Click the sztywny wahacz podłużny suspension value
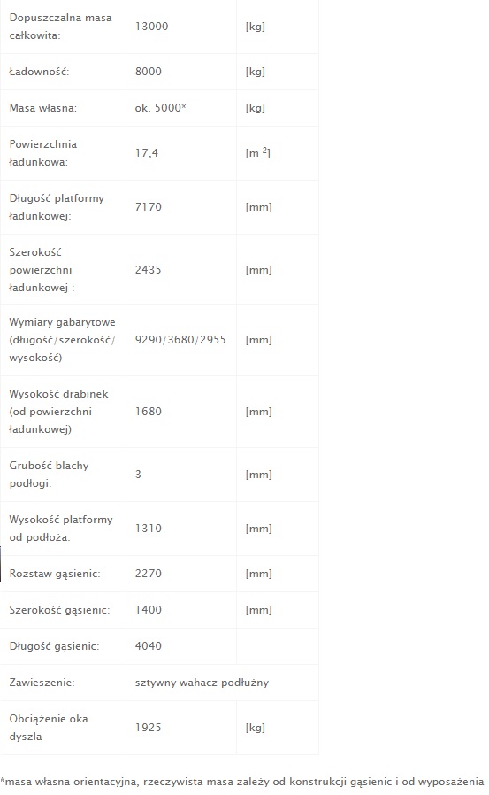This screenshot has width=489, height=795. point(202,683)
